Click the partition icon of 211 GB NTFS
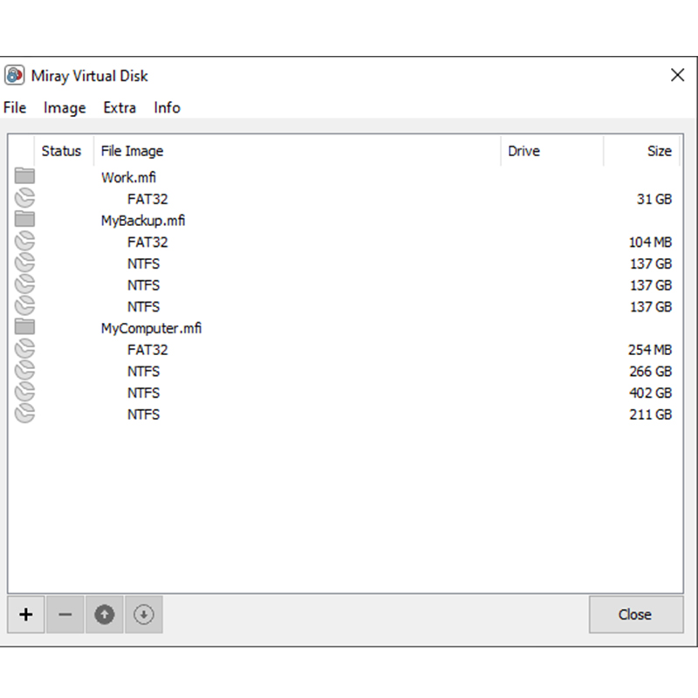The image size is (698, 698). 24,414
